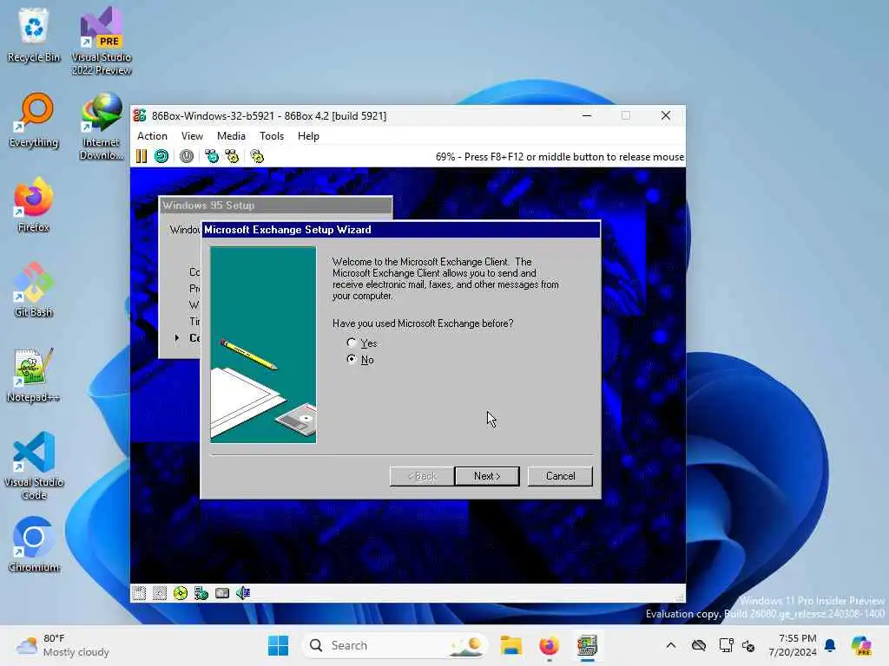This screenshot has height=666, width=889.
Task: Click the hard reset toolbar icon
Action: pos(161,156)
